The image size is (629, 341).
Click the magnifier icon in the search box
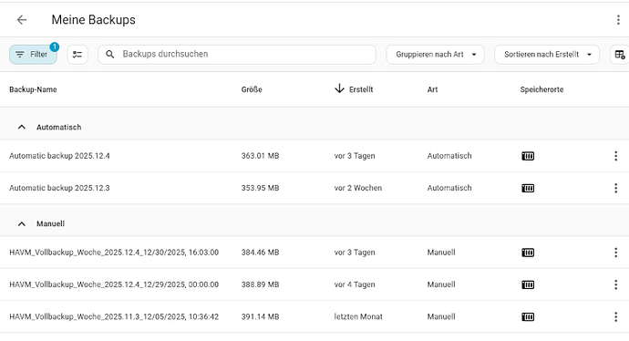(110, 54)
